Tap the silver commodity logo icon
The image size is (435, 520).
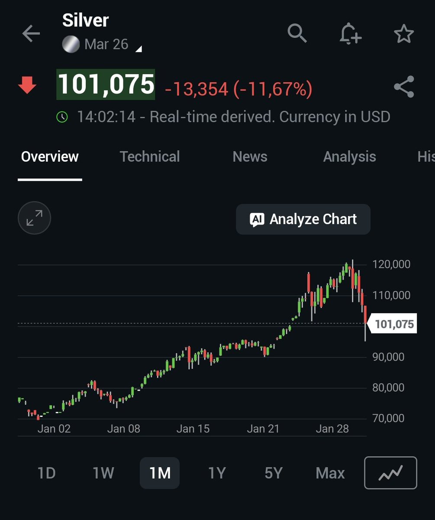71,44
